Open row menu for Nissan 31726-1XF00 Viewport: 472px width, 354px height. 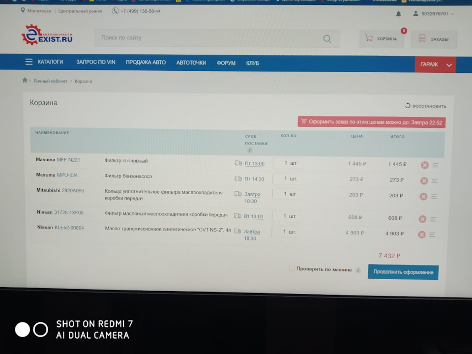[433, 219]
